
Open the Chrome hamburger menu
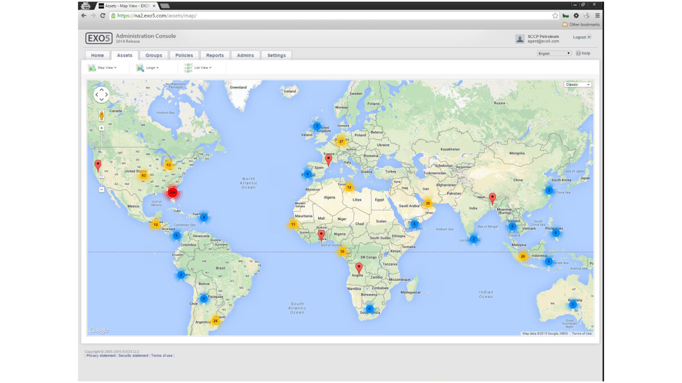pyautogui.click(x=597, y=15)
